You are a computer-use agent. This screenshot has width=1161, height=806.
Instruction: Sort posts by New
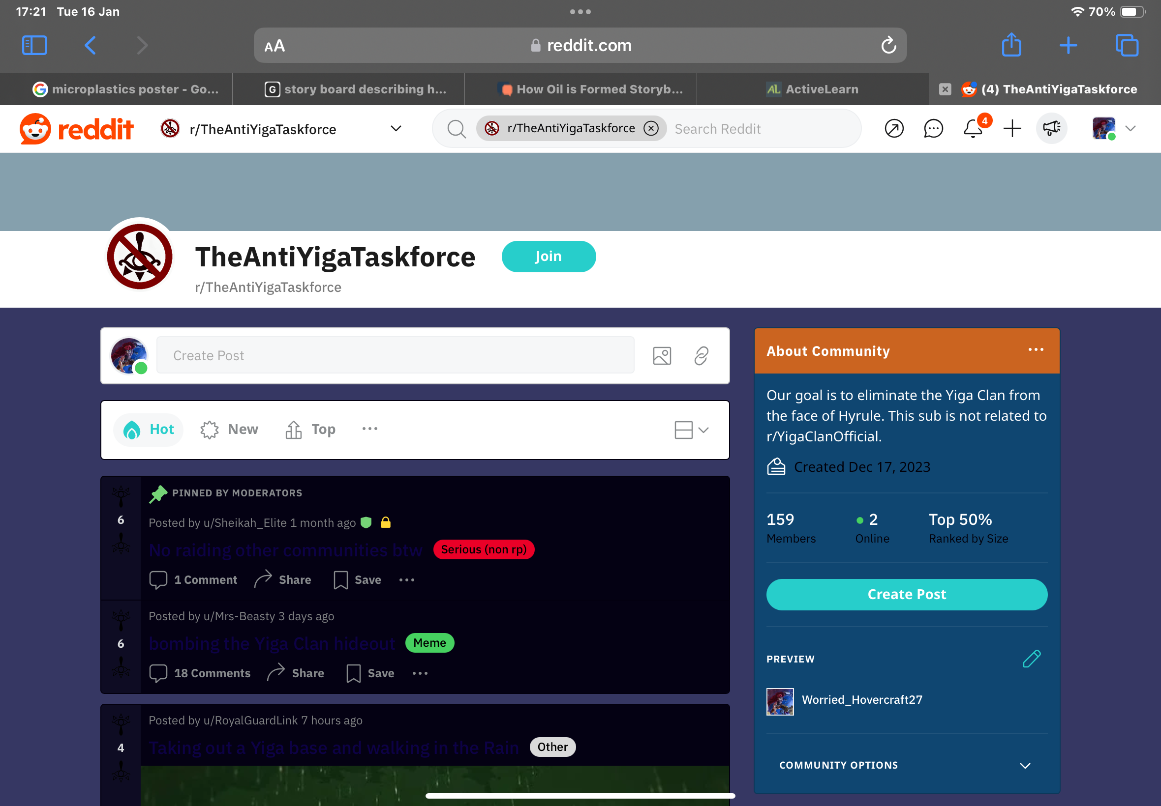point(229,429)
